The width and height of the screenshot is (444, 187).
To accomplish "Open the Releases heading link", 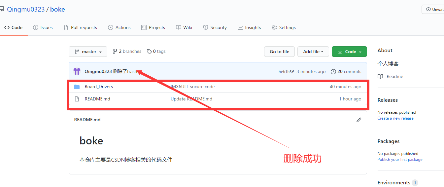I will (388, 100).
